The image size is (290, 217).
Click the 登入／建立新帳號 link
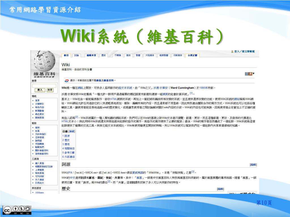[x=244, y=52]
